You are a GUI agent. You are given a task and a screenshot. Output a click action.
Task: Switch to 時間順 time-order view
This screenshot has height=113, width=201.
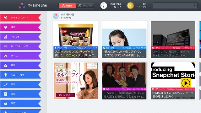tap(68, 6)
